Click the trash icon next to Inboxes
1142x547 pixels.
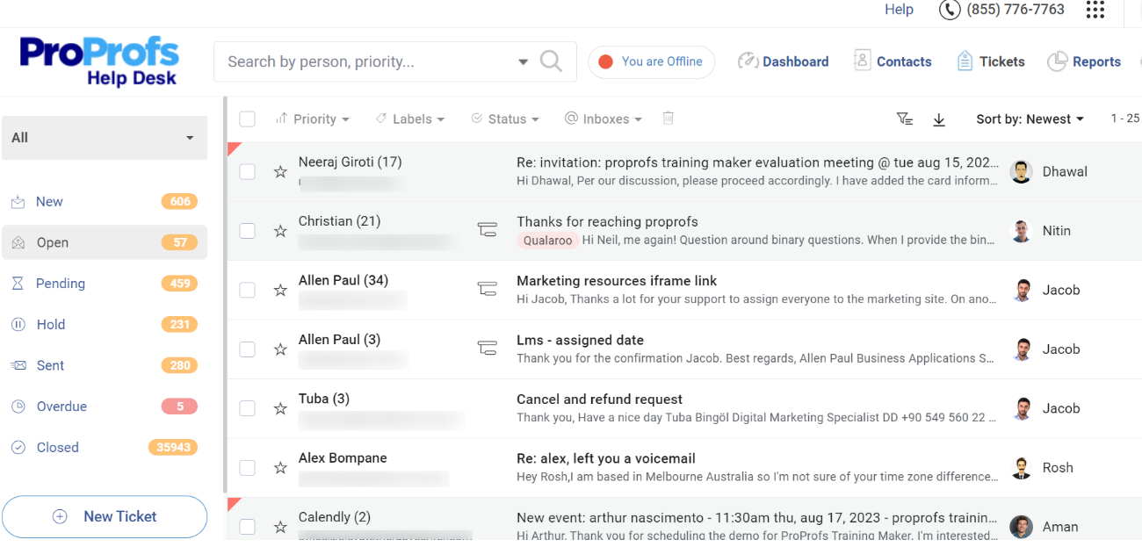[669, 119]
